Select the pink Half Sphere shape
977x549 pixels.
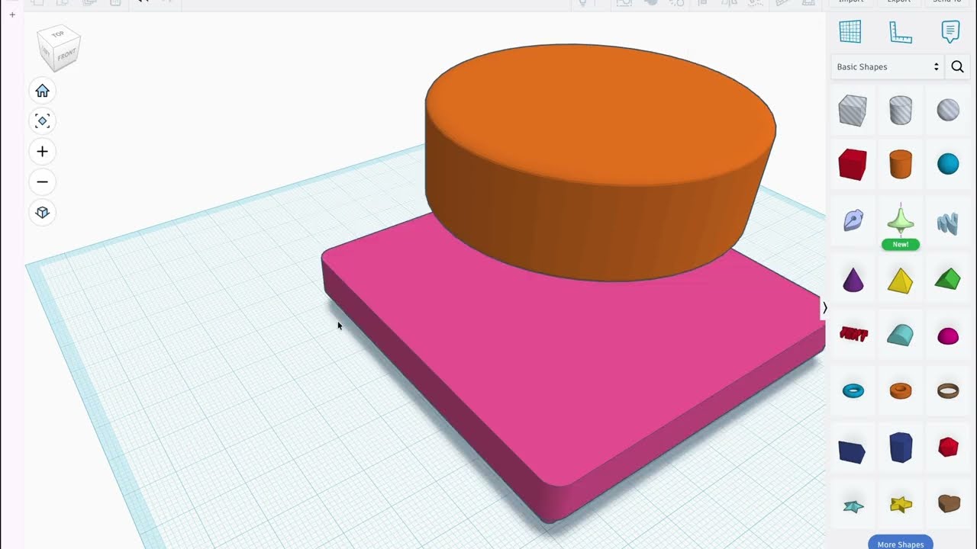[x=948, y=335]
